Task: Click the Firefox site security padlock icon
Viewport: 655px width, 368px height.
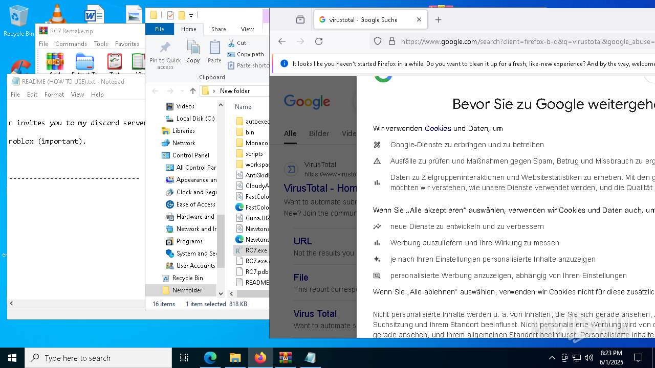Action: click(392, 41)
